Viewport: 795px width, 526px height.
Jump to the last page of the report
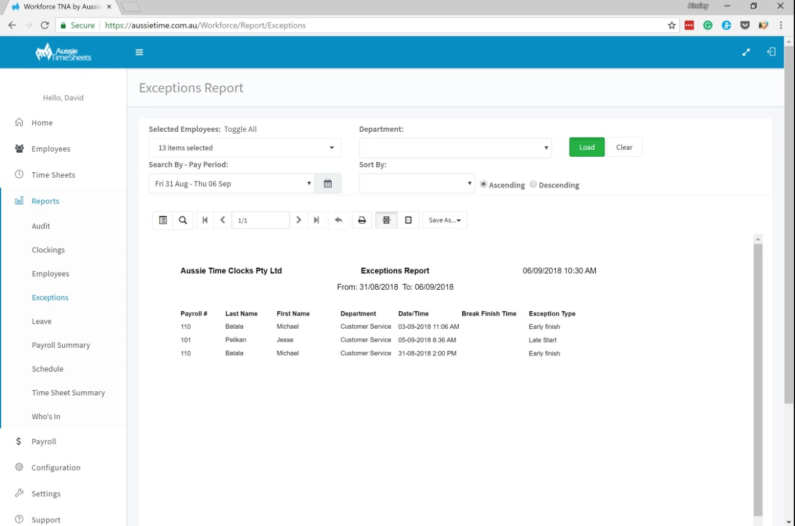pyautogui.click(x=316, y=219)
